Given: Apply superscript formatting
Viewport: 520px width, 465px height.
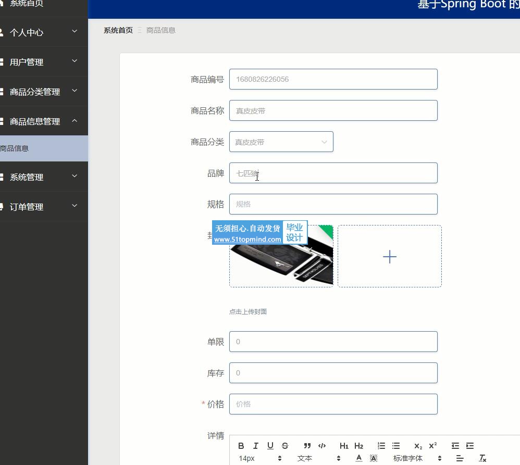Looking at the screenshot, I should [433, 446].
